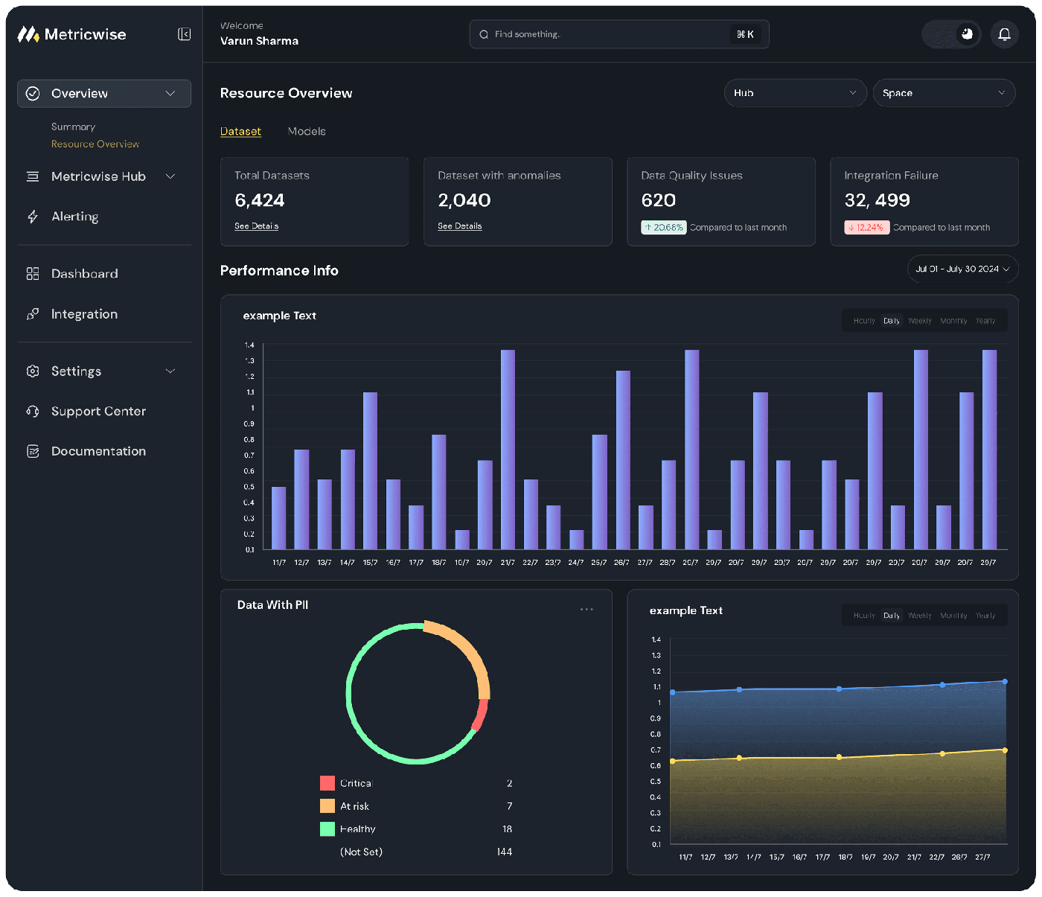This screenshot has height=897, width=1042.
Task: Switch bar chart to Hourly view
Action: pyautogui.click(x=864, y=321)
